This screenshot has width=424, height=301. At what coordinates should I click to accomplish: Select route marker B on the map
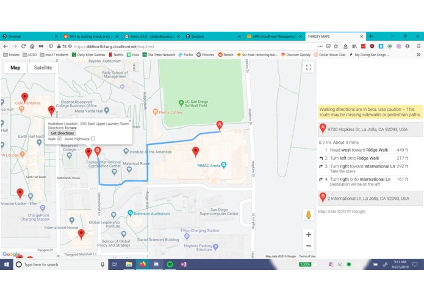pyautogui.click(x=98, y=152)
